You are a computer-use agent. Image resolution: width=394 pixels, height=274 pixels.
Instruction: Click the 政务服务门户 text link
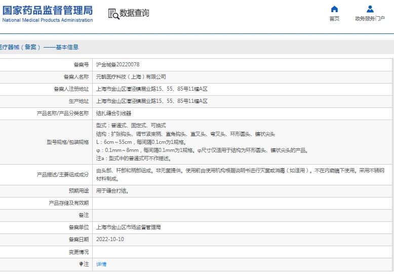[x=370, y=19]
